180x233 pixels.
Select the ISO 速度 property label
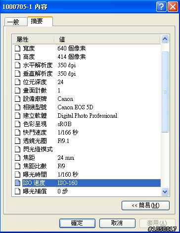34,183
